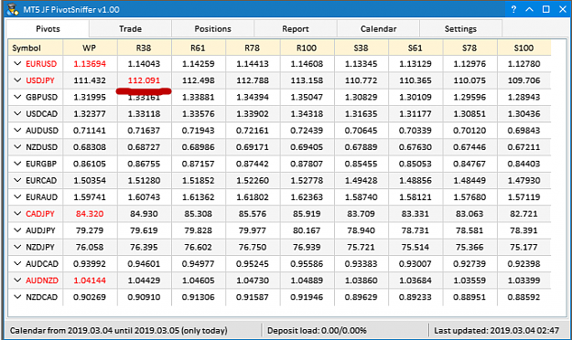This screenshot has width=572, height=340.
Task: Expand the NZDCAD row chevron
Action: pos(17,297)
